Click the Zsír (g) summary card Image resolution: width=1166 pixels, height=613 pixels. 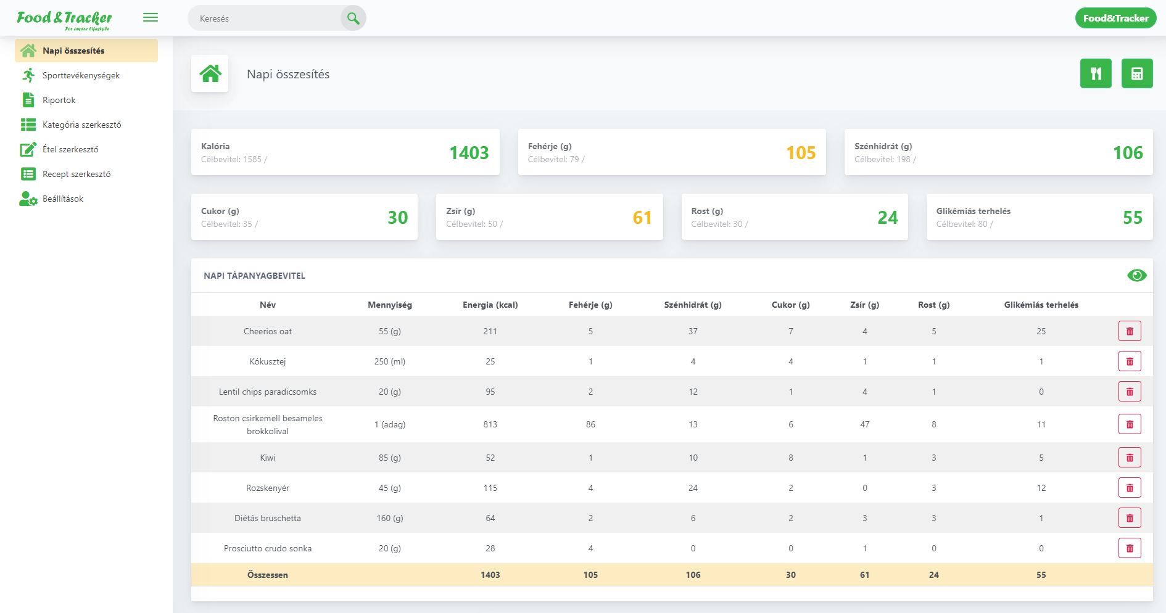[549, 216]
